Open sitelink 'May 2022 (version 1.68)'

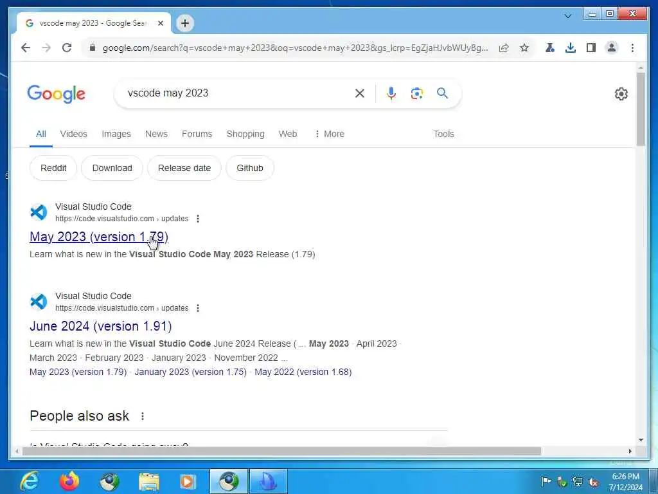coord(303,372)
